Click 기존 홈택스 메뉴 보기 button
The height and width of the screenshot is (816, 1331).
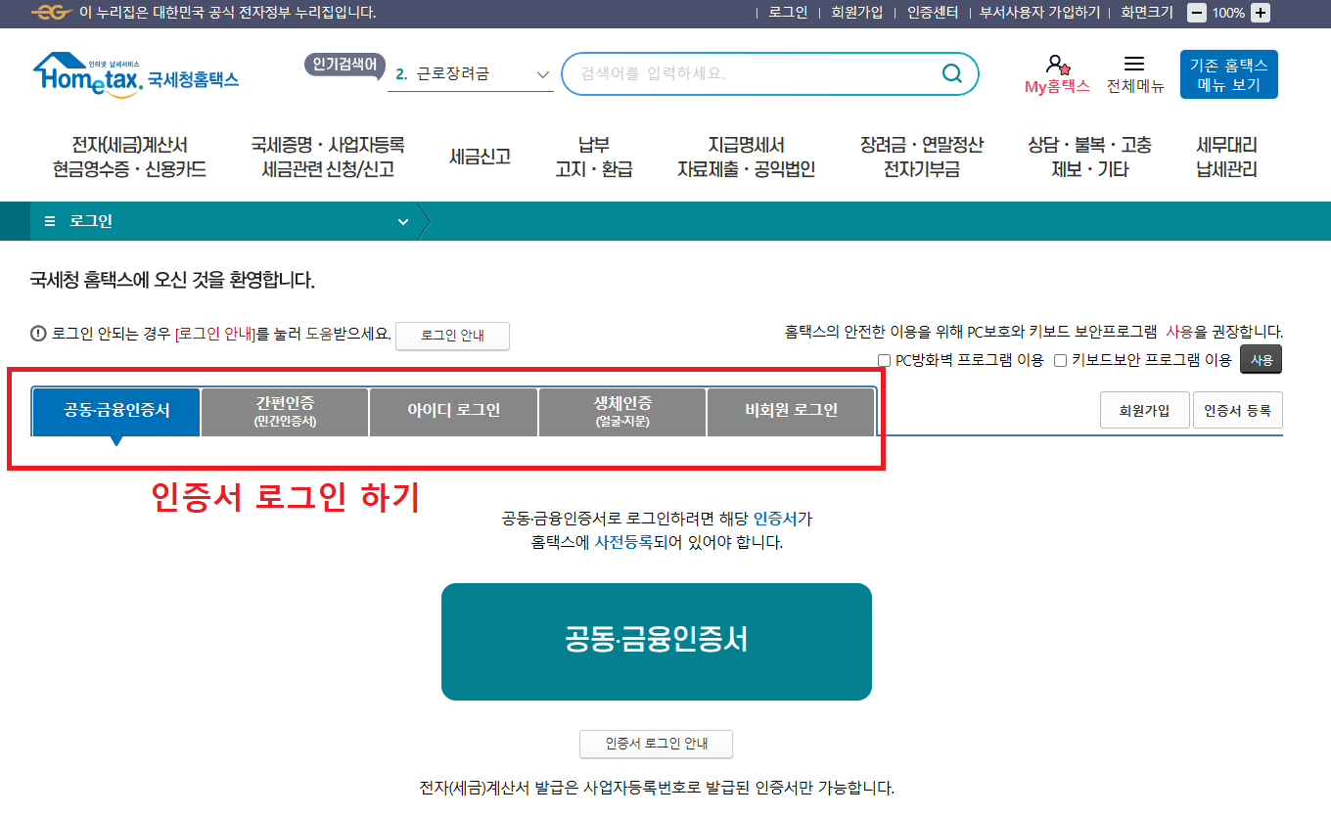[1229, 74]
